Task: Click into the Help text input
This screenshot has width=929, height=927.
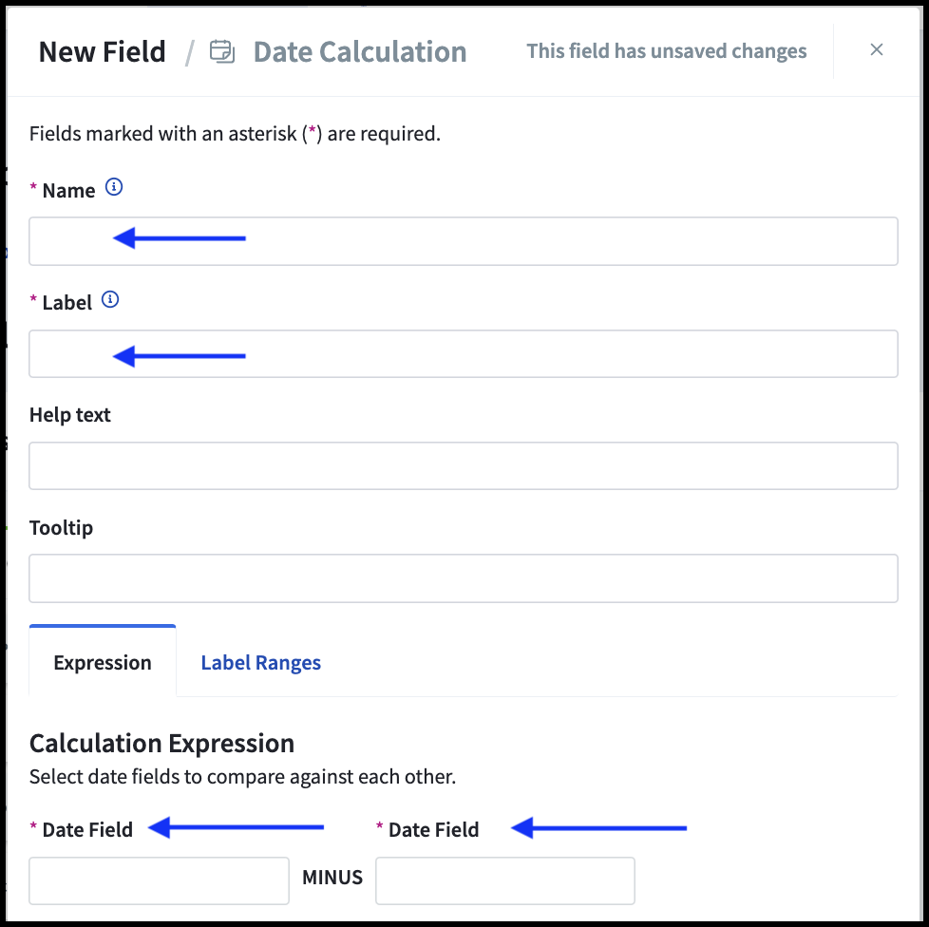Action: tap(464, 465)
